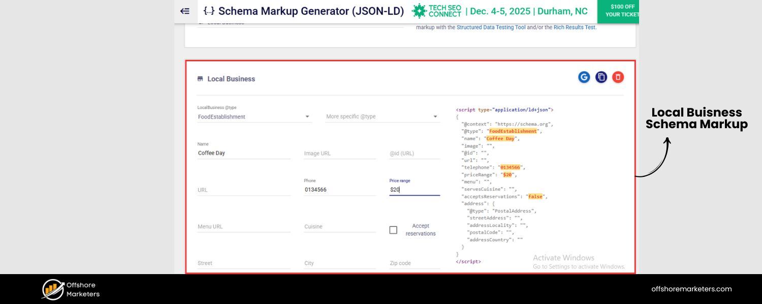The width and height of the screenshot is (762, 304).
Task: Click the copy schema code icon
Action: coord(601,77)
